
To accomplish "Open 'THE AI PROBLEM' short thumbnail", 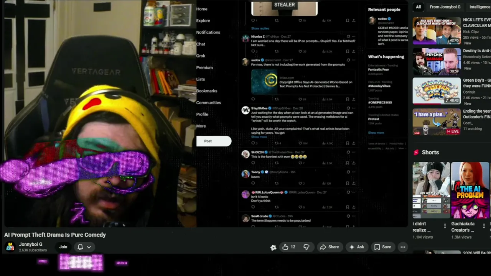I will (x=470, y=190).
